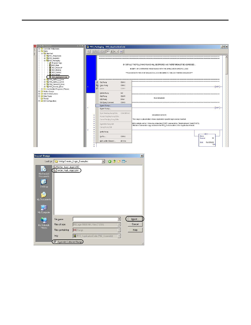Choose Import Rungs from context menu
Image resolution: width=251 pixels, height=325 pixels.
(x=113, y=106)
